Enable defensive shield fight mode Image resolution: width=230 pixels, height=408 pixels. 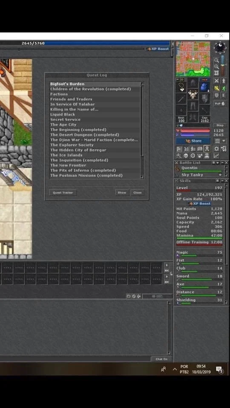click(216, 95)
